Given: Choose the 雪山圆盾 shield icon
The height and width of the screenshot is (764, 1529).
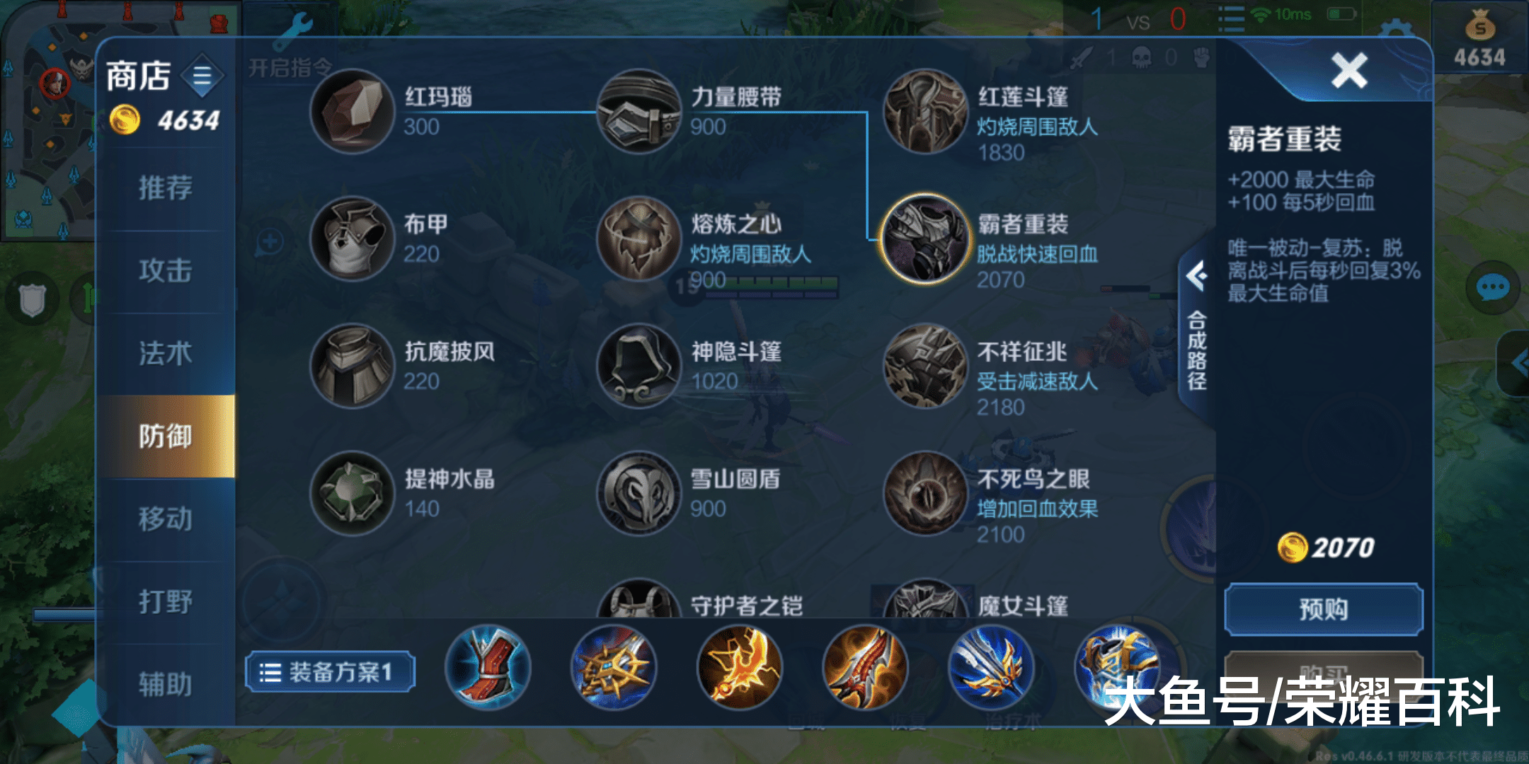Looking at the screenshot, I should 638,493.
